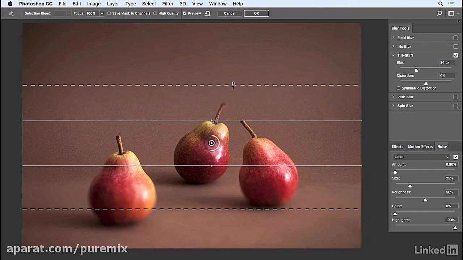Enable the High Quality option
The image size is (463, 260).
(x=155, y=13)
